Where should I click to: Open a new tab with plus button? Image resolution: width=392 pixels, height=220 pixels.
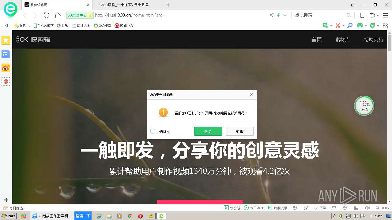click(x=168, y=5)
